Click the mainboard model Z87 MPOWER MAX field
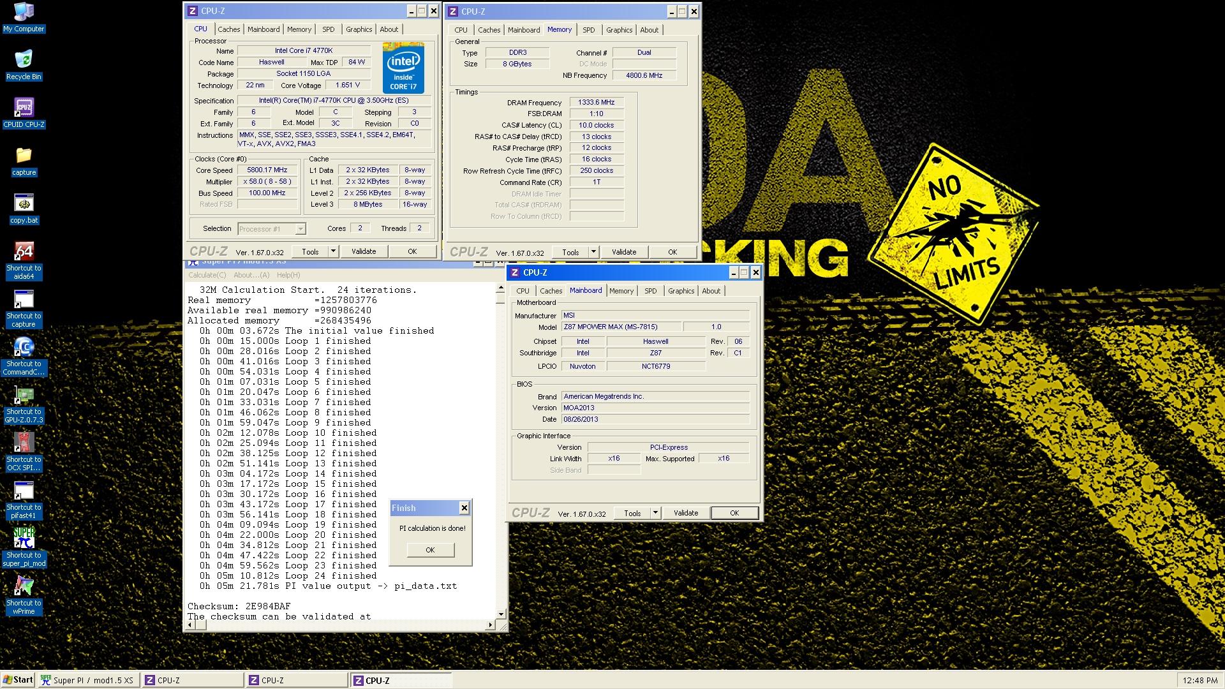 (x=621, y=327)
